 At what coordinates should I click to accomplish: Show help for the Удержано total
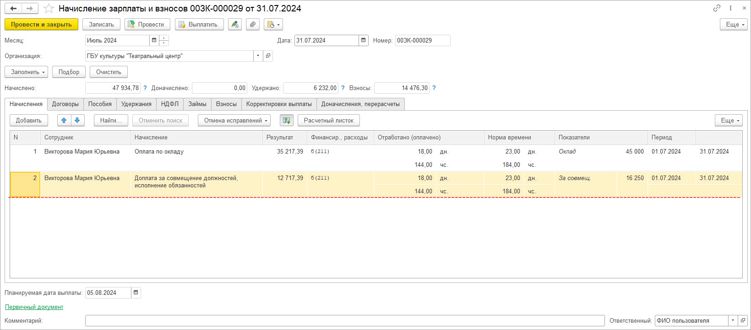pos(343,88)
